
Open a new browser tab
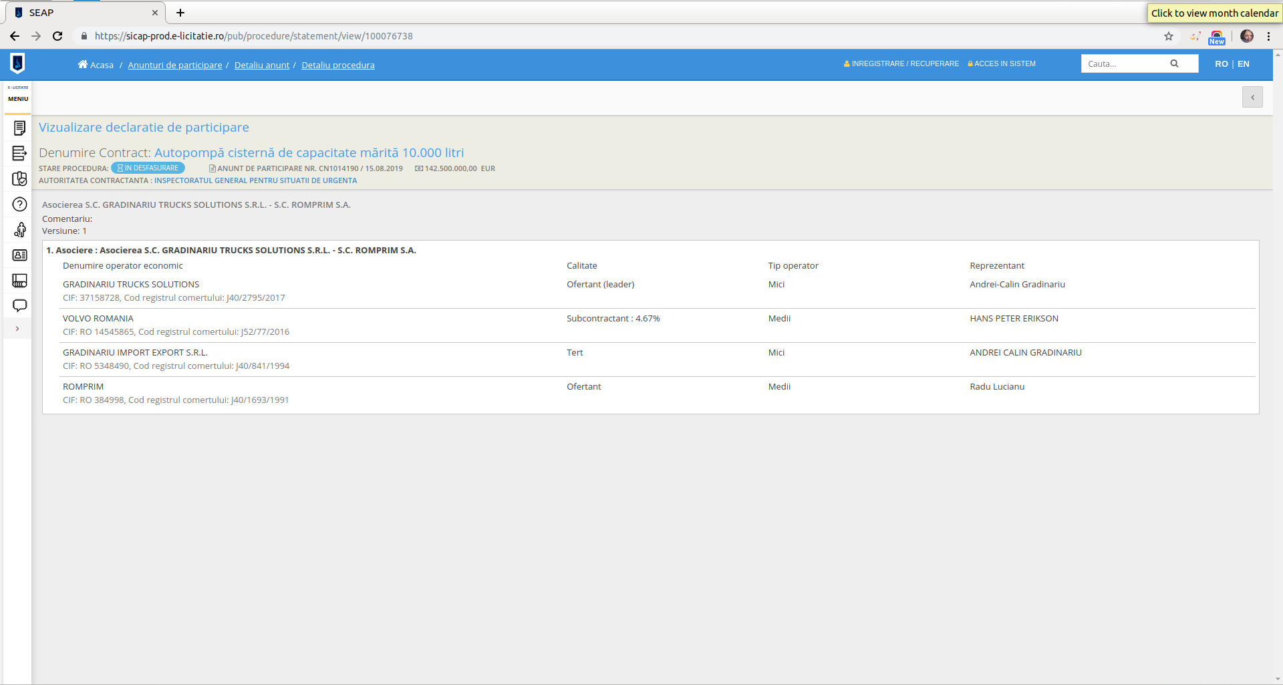[180, 13]
